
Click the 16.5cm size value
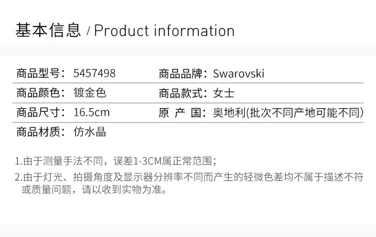pos(92,112)
